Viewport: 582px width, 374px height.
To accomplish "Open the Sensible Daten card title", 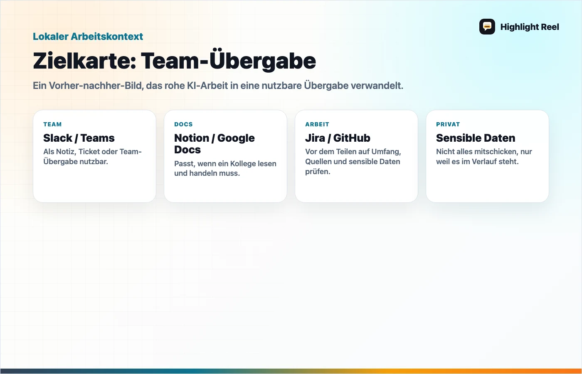I will (x=476, y=138).
